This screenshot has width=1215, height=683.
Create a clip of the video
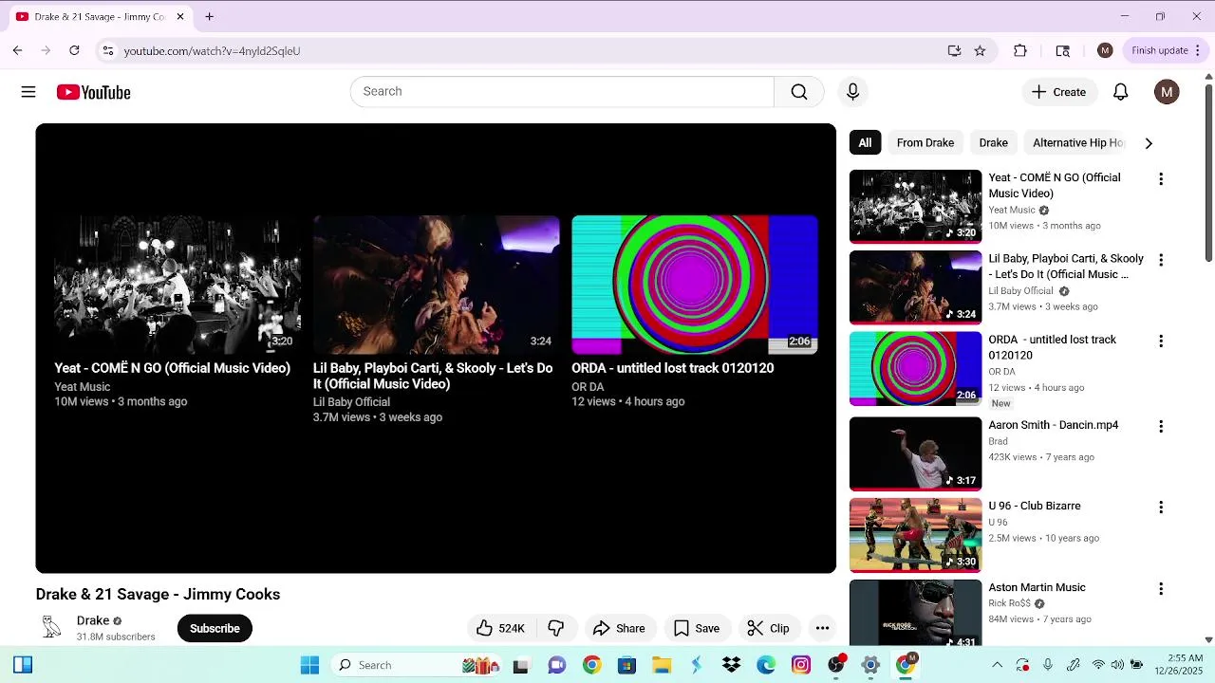pos(768,628)
